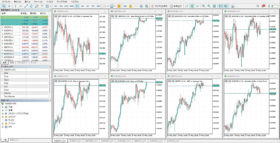Click the zoom out magnifier icon

209,6
